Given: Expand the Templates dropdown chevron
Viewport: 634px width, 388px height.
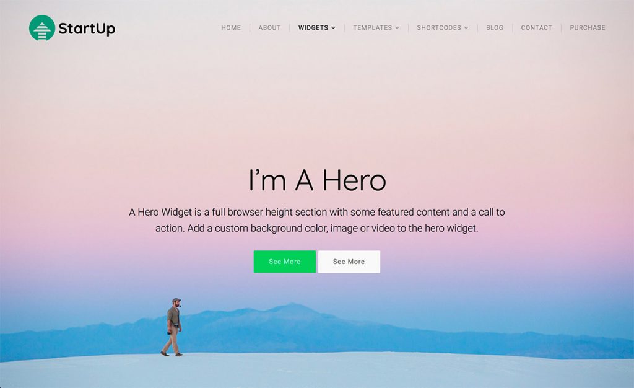Looking at the screenshot, I should (397, 28).
